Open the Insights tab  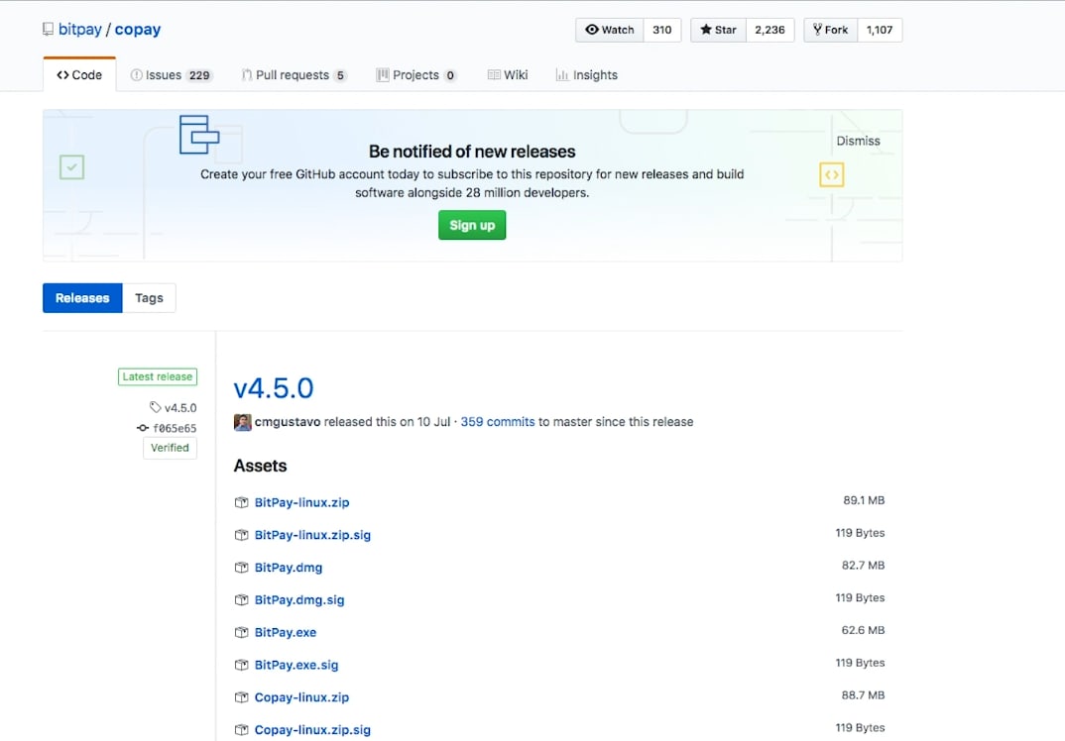(587, 74)
